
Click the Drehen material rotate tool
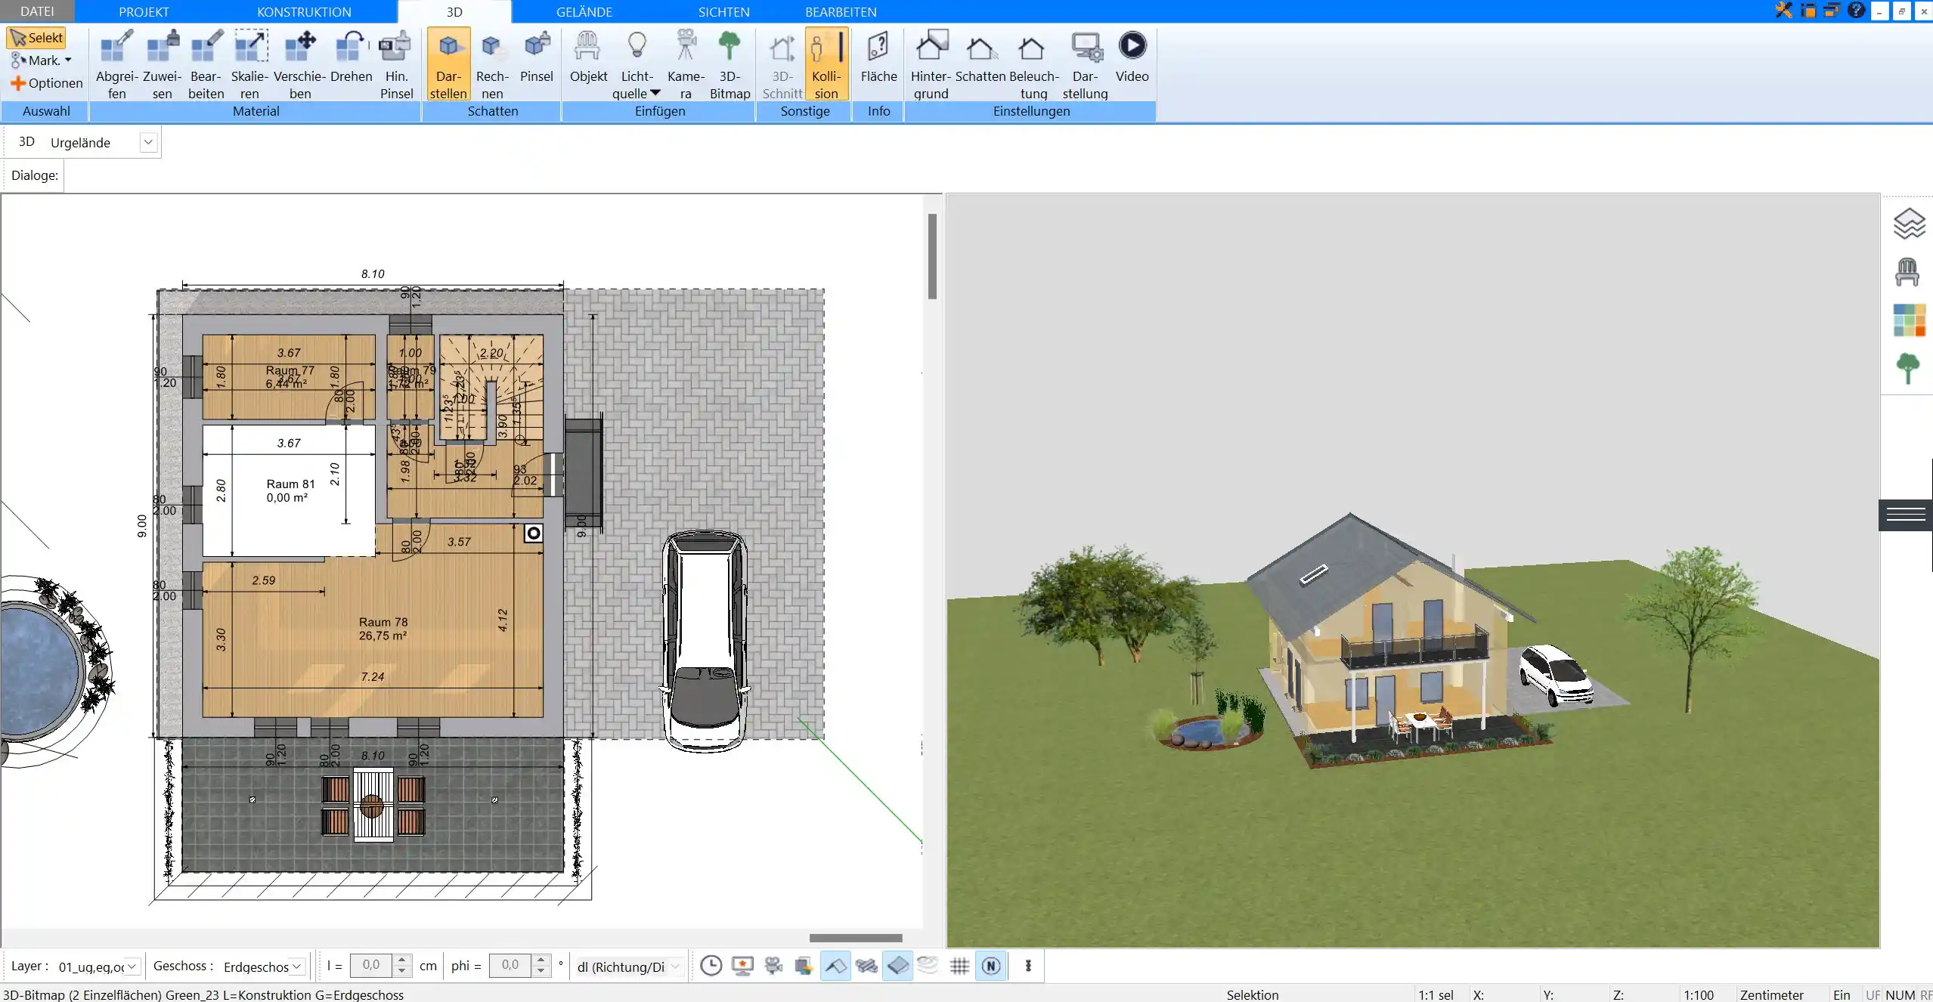(351, 57)
